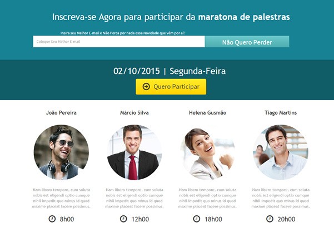Image resolution: width=334 pixels, height=242 pixels.
Task: Click the yellow Quero Participar button
Action: pyautogui.click(x=171, y=87)
